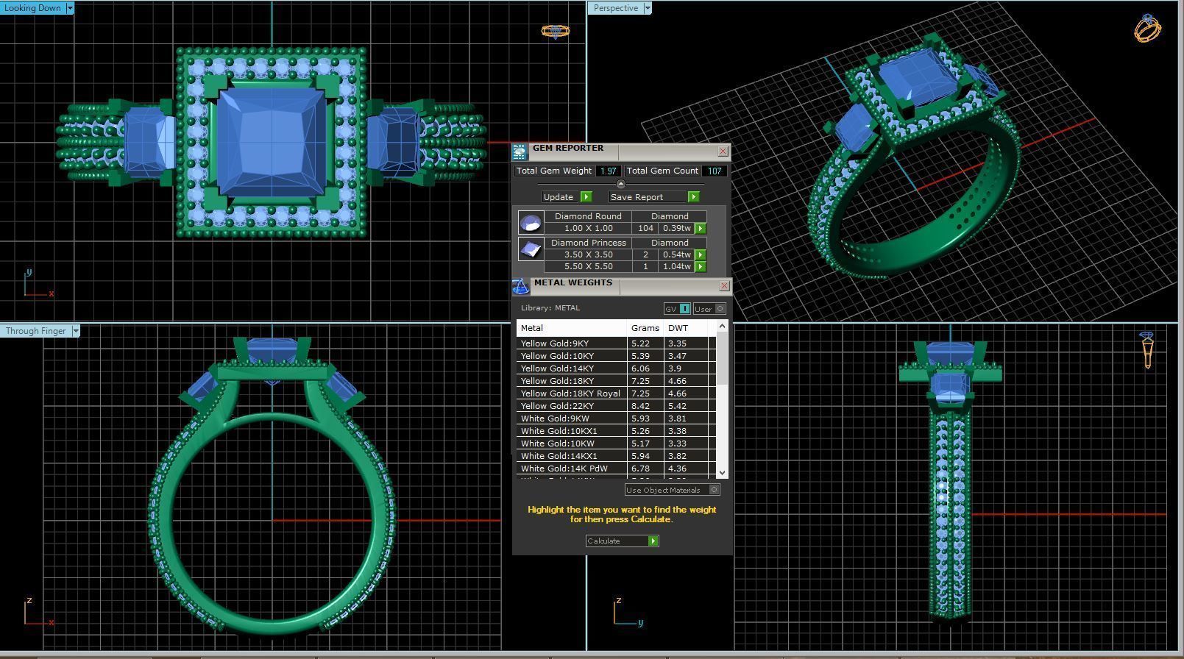
Task: Click the Diamond Round gem thumbnail
Action: point(531,222)
